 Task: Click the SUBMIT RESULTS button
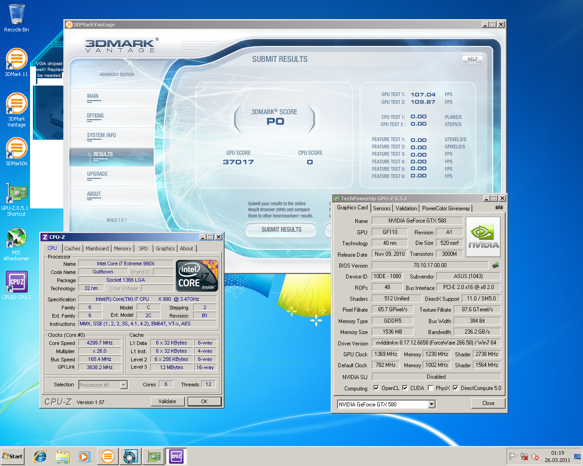281,230
